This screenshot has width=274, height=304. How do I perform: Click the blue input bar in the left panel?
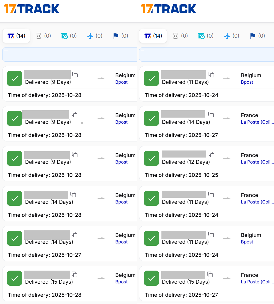coord(70,55)
